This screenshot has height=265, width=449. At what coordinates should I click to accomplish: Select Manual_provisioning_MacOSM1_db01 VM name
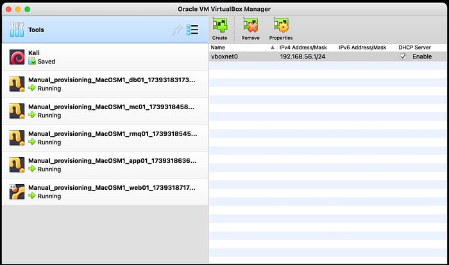click(112, 80)
